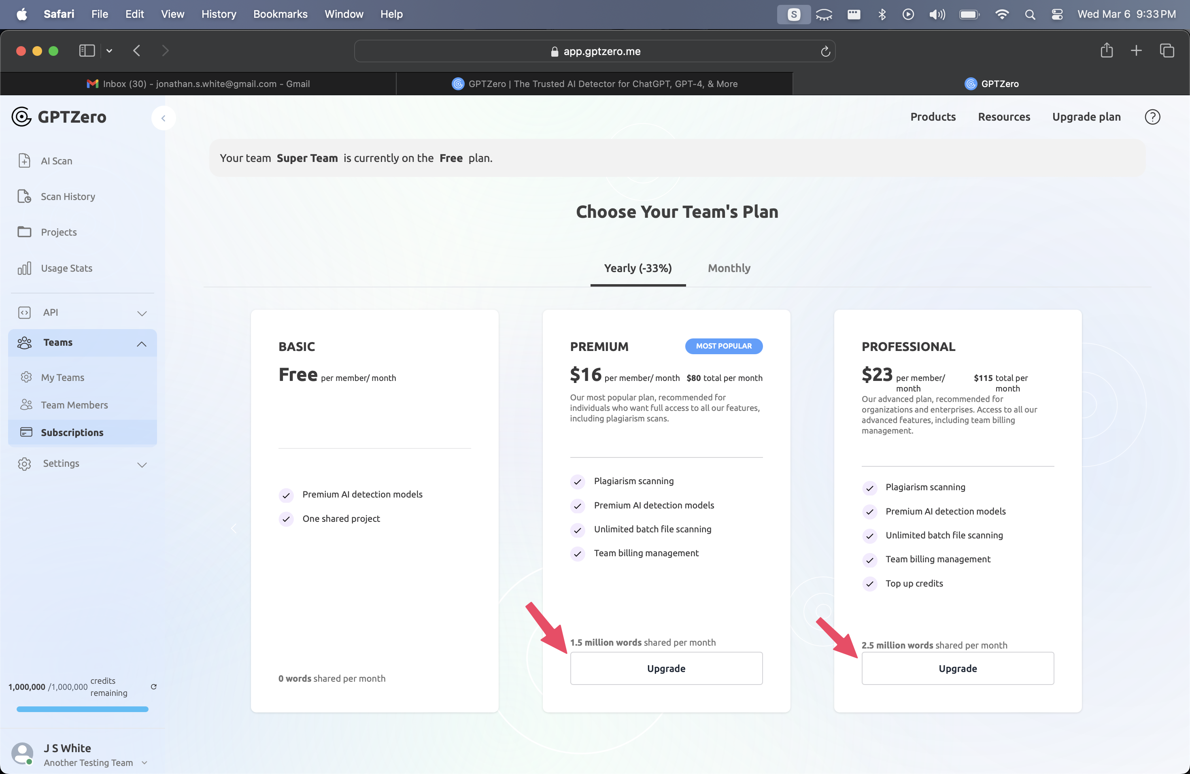Click the credits usage progress bar
The image size is (1190, 774).
pyautogui.click(x=82, y=710)
